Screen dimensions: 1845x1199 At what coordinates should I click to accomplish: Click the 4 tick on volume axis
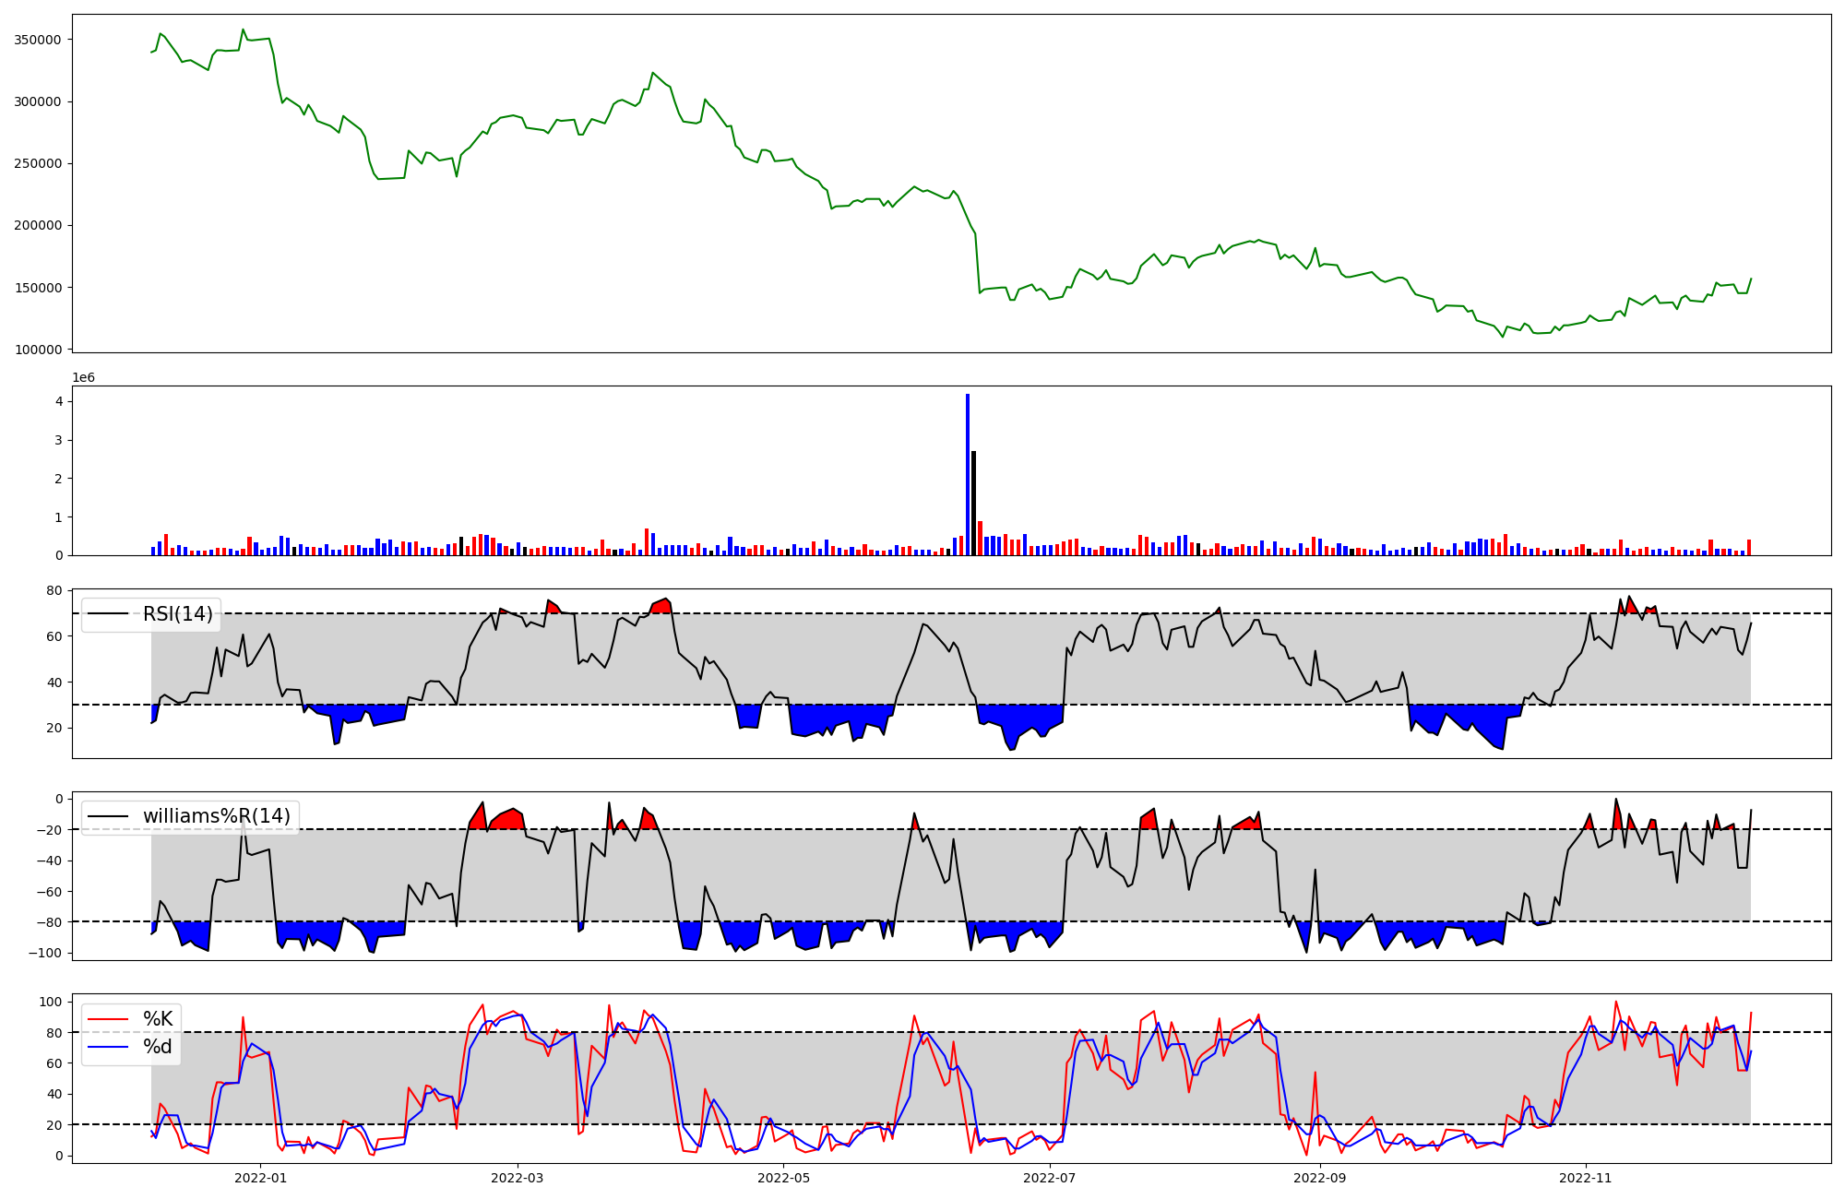59,401
